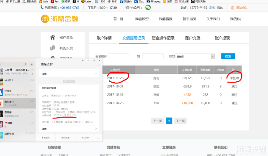Click page number 1 button
This screenshot has height=156, width=268.
(169, 121)
